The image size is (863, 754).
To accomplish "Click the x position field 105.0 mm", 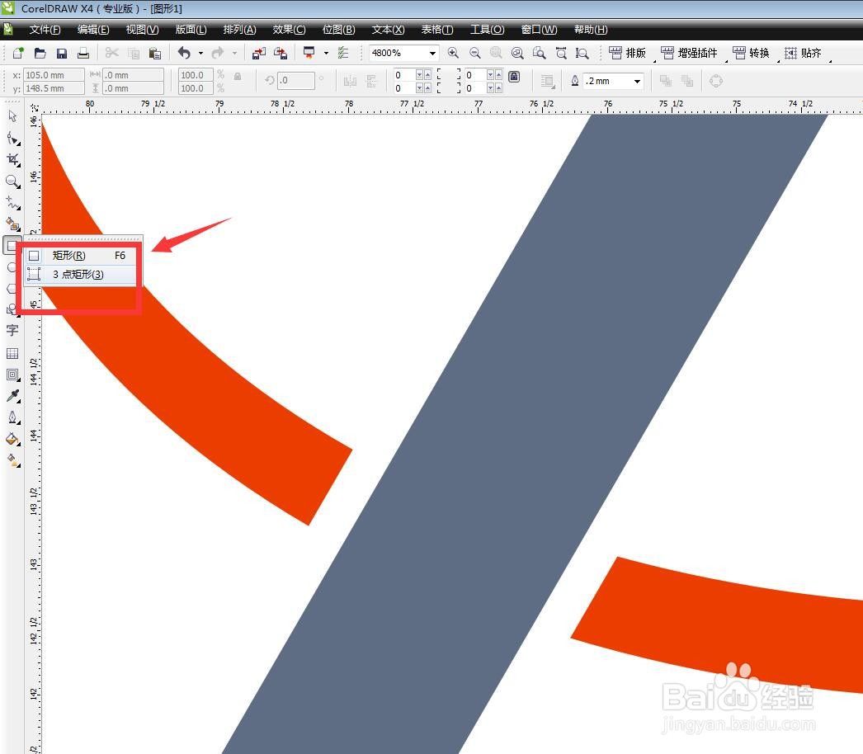I will [54, 75].
